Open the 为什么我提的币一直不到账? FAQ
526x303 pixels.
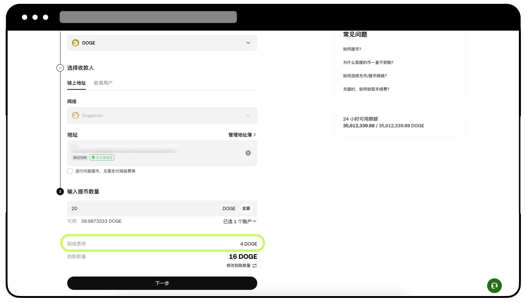(x=368, y=62)
